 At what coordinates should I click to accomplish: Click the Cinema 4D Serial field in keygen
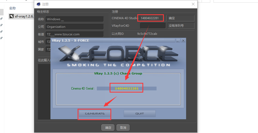pyautogui.click(x=126, y=88)
